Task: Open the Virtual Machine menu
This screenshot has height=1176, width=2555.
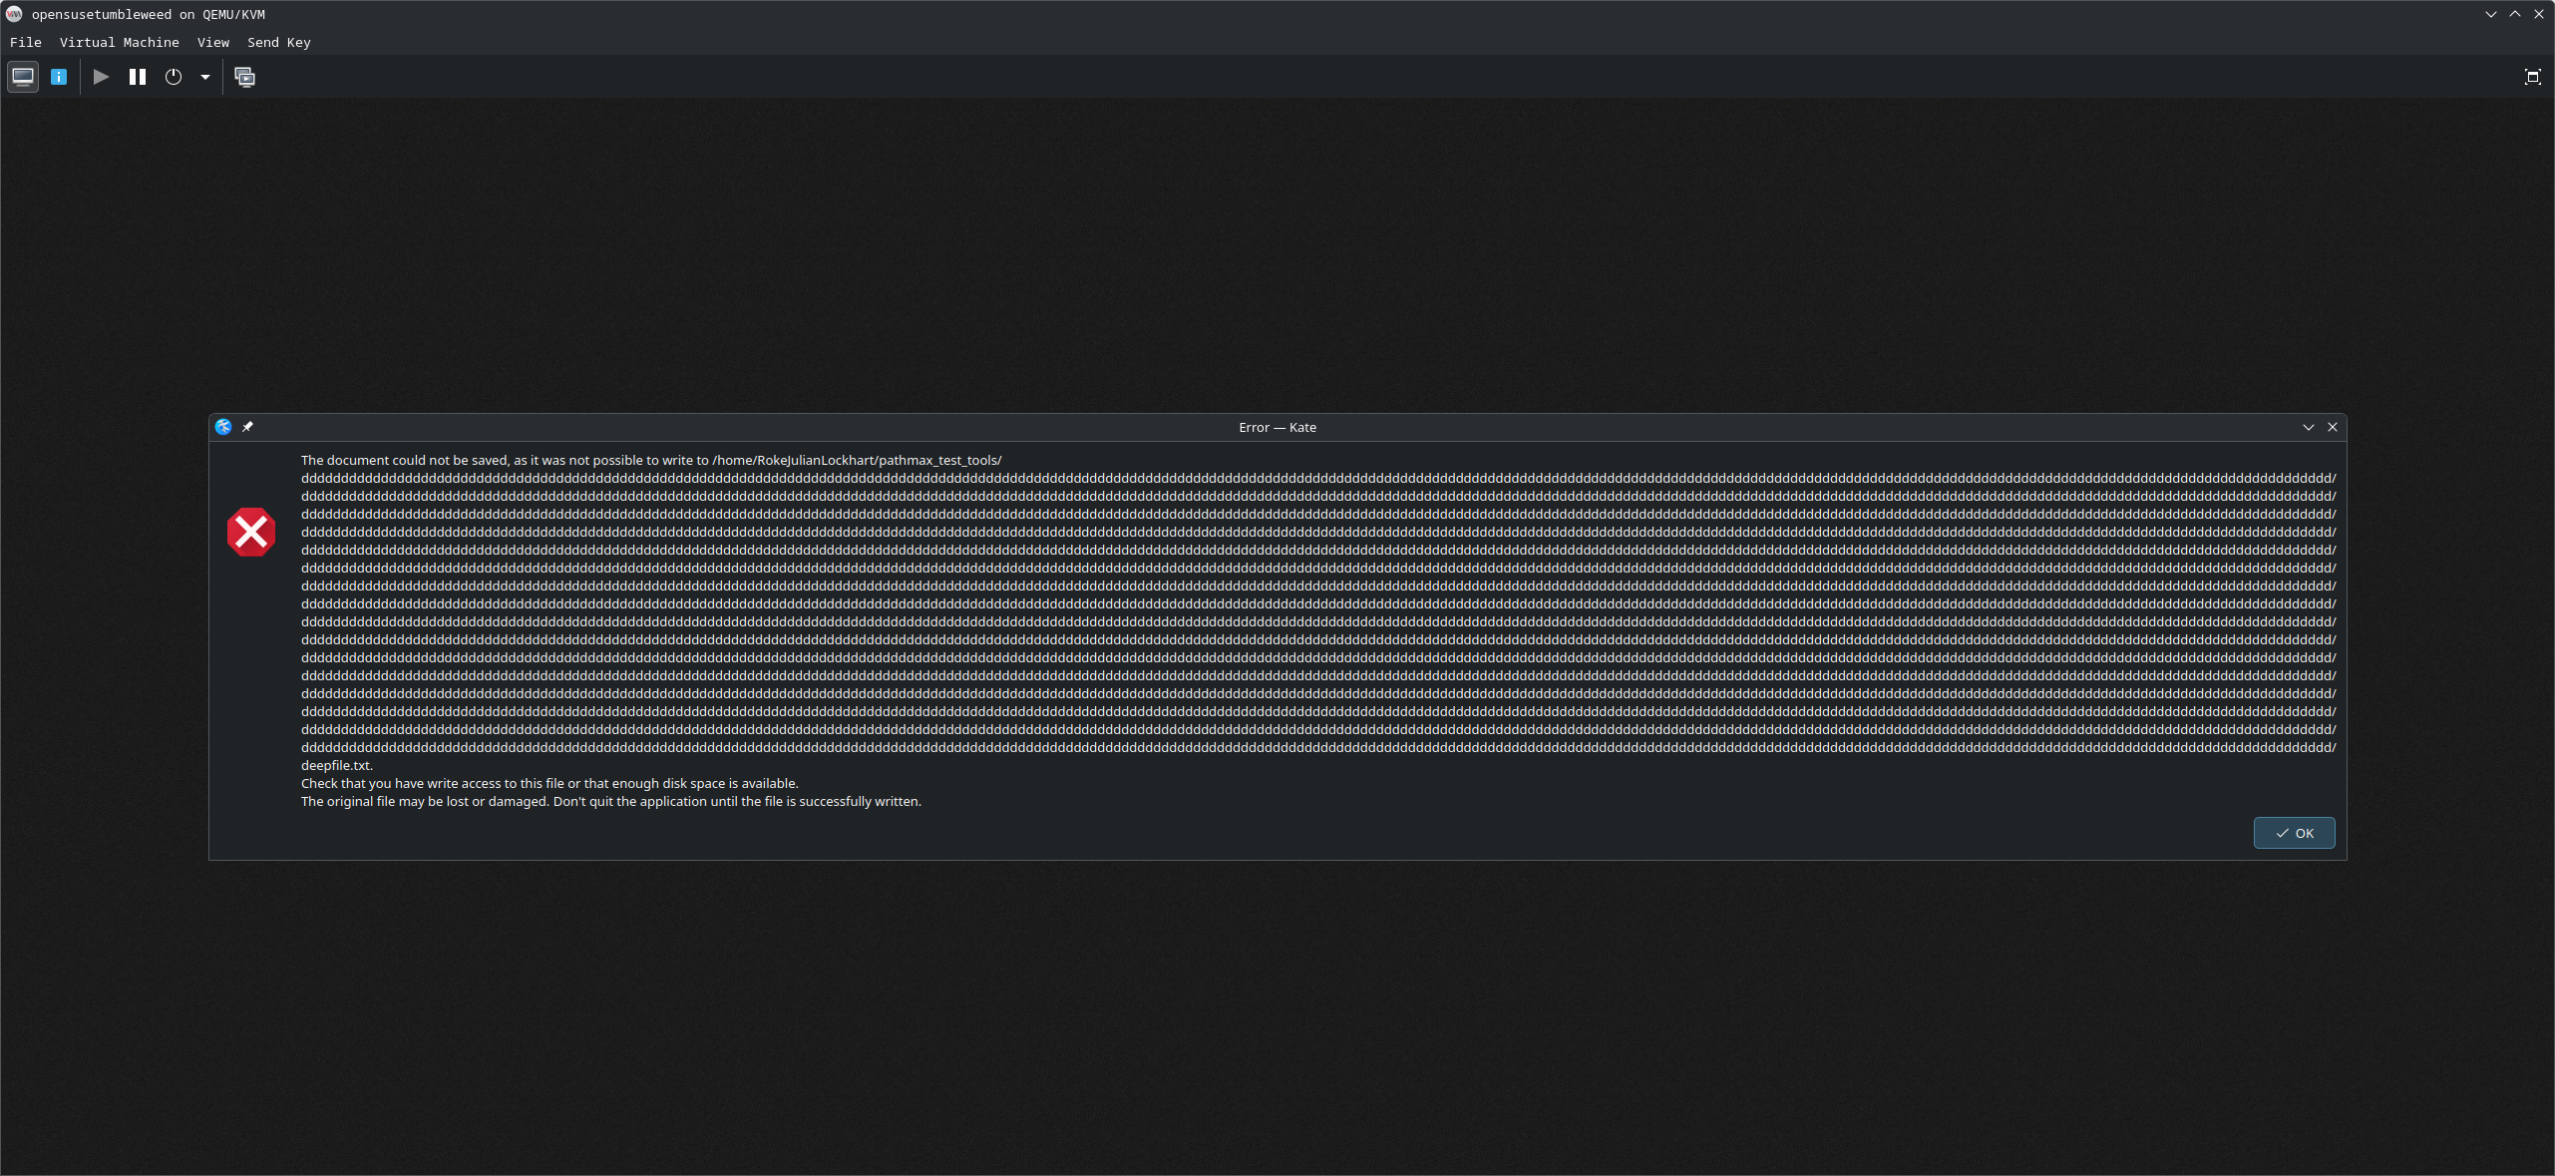Action: click(119, 42)
